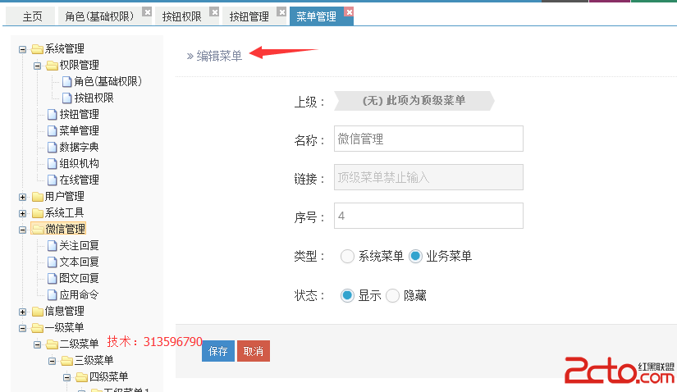Select the 业务菜单 radio button
The height and width of the screenshot is (392, 677).
415,257
